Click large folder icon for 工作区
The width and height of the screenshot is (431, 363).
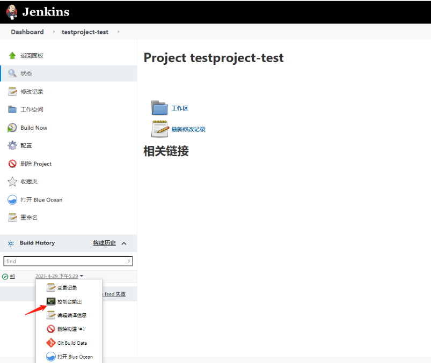point(159,108)
